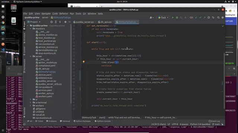The width and height of the screenshot is (238, 133).
Task: Expand the ui folder
Action: coord(30,99)
